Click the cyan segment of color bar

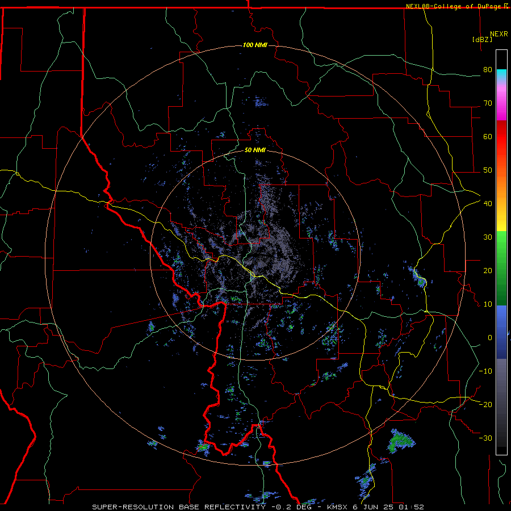501,75
